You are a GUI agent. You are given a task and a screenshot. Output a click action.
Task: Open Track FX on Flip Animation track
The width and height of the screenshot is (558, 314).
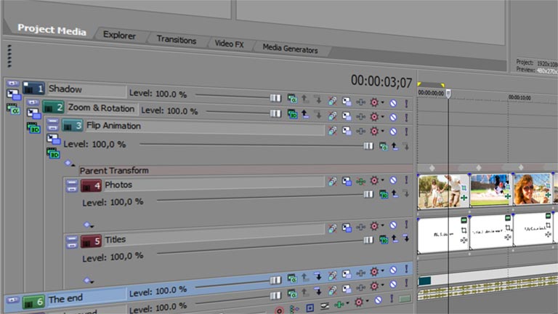(x=374, y=131)
